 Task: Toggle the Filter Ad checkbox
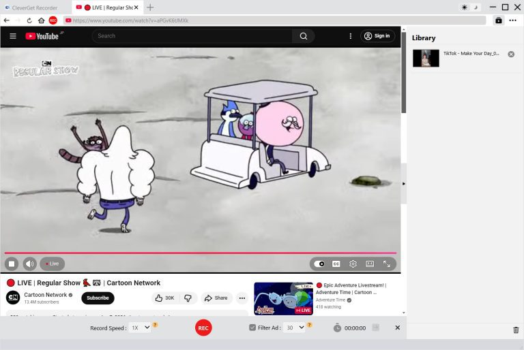[x=252, y=328]
